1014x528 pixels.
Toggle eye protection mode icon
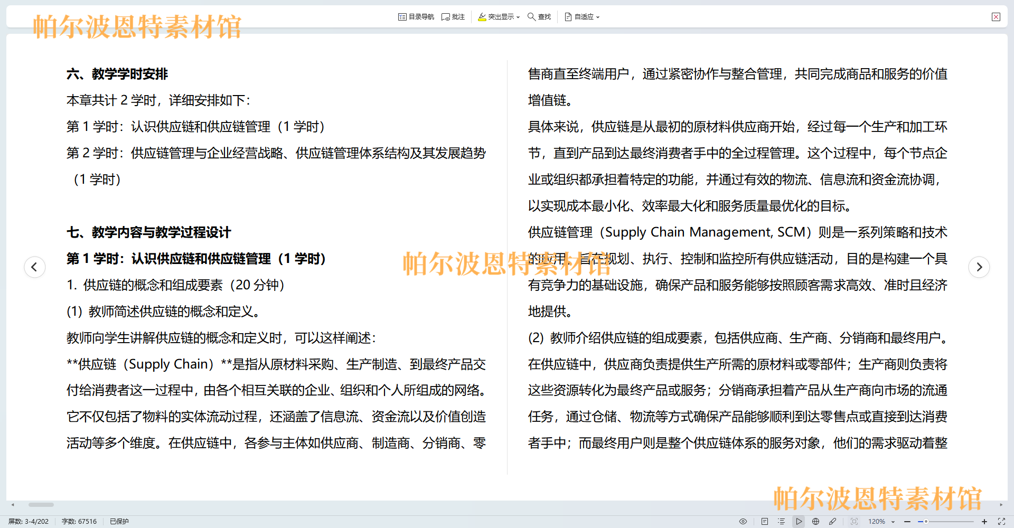(743, 521)
